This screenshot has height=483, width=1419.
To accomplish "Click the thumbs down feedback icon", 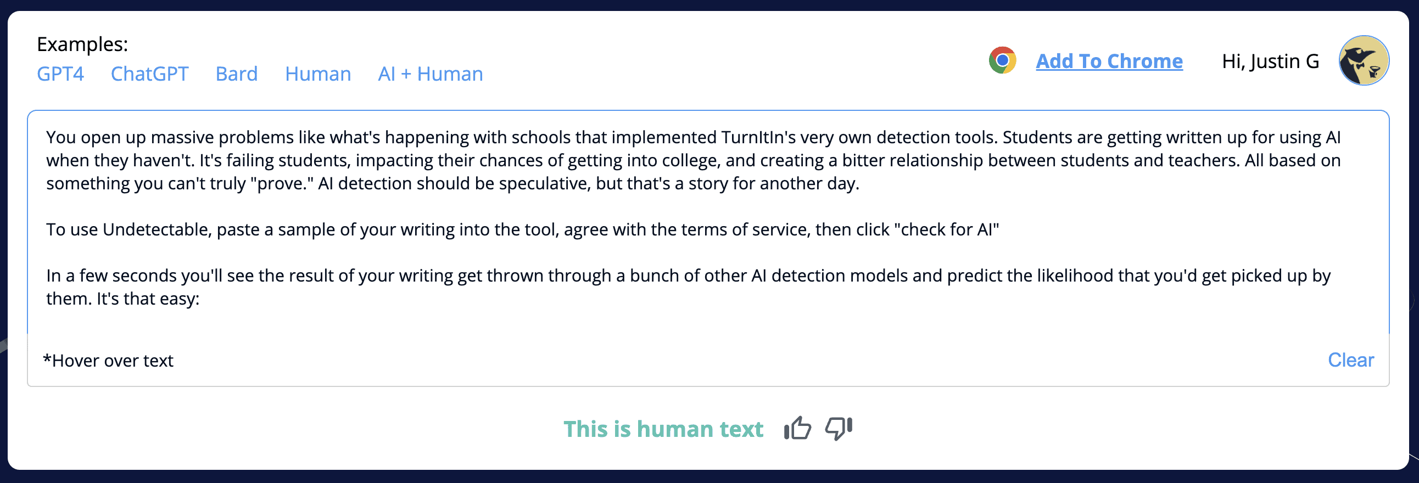I will pos(838,428).
